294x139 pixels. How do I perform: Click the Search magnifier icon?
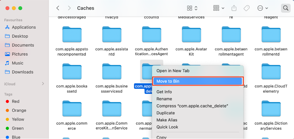[x=286, y=8]
